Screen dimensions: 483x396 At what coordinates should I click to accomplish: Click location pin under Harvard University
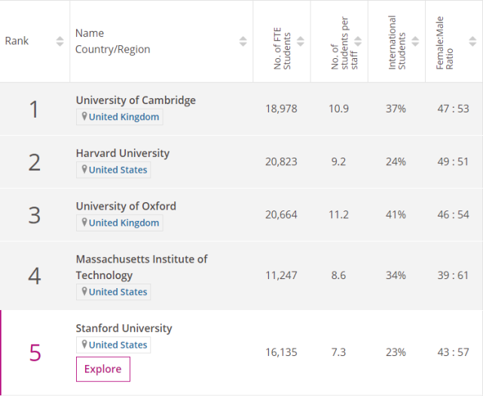(84, 170)
